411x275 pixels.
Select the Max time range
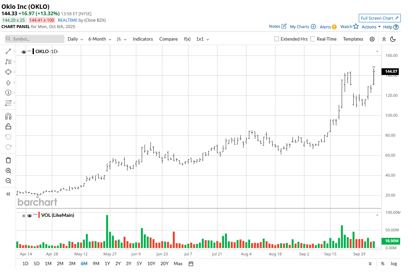click(178, 264)
